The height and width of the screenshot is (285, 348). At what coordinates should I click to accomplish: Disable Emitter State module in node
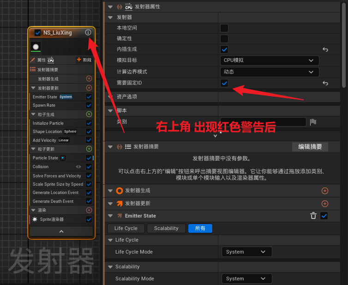point(89,97)
